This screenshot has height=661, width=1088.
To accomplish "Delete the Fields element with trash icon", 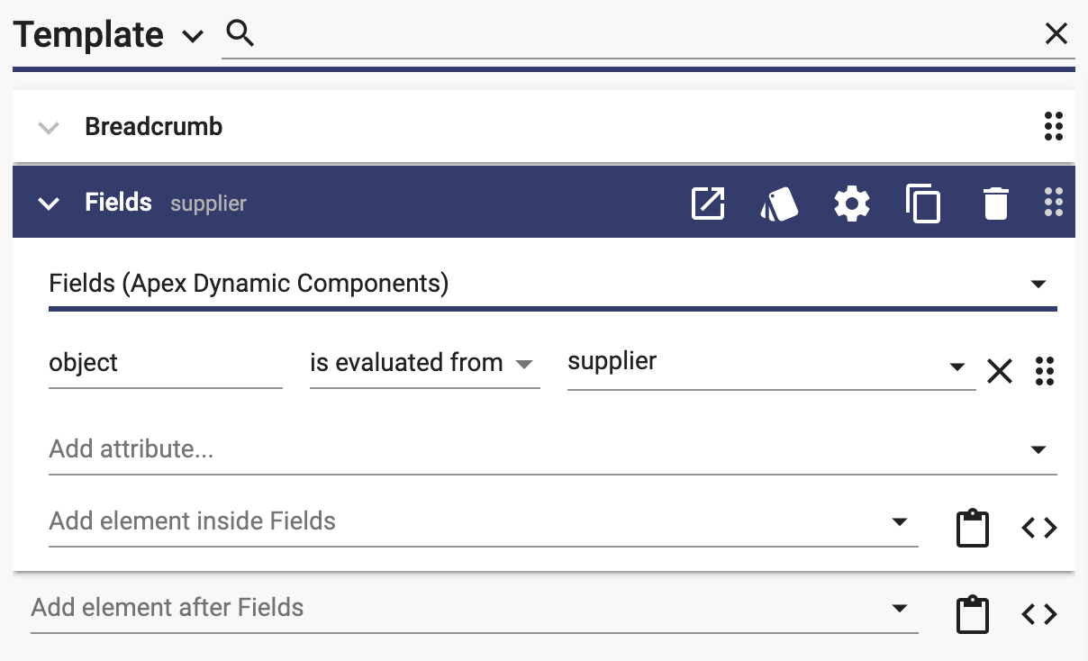I will (x=995, y=203).
